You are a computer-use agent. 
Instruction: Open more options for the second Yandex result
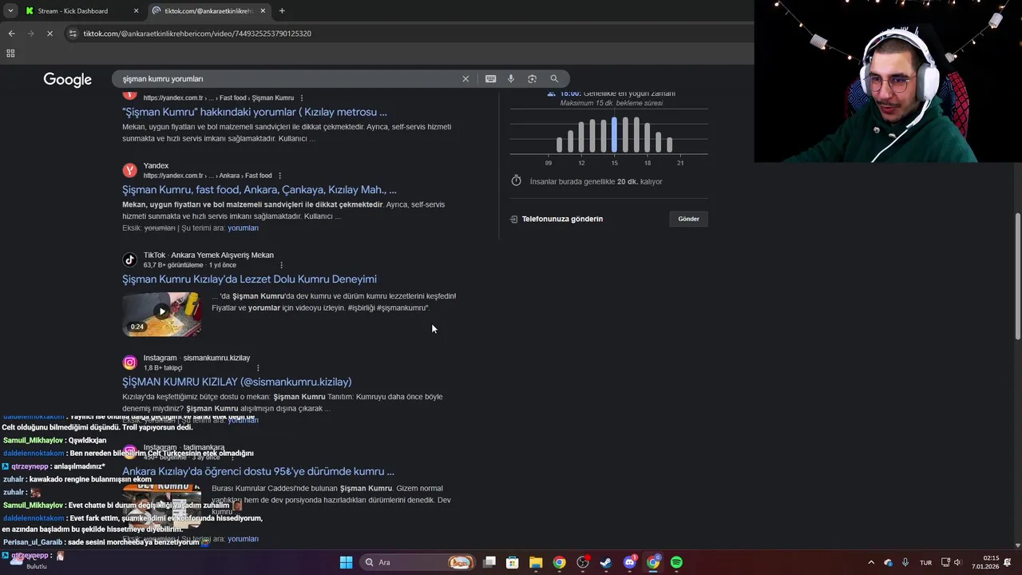(279, 176)
